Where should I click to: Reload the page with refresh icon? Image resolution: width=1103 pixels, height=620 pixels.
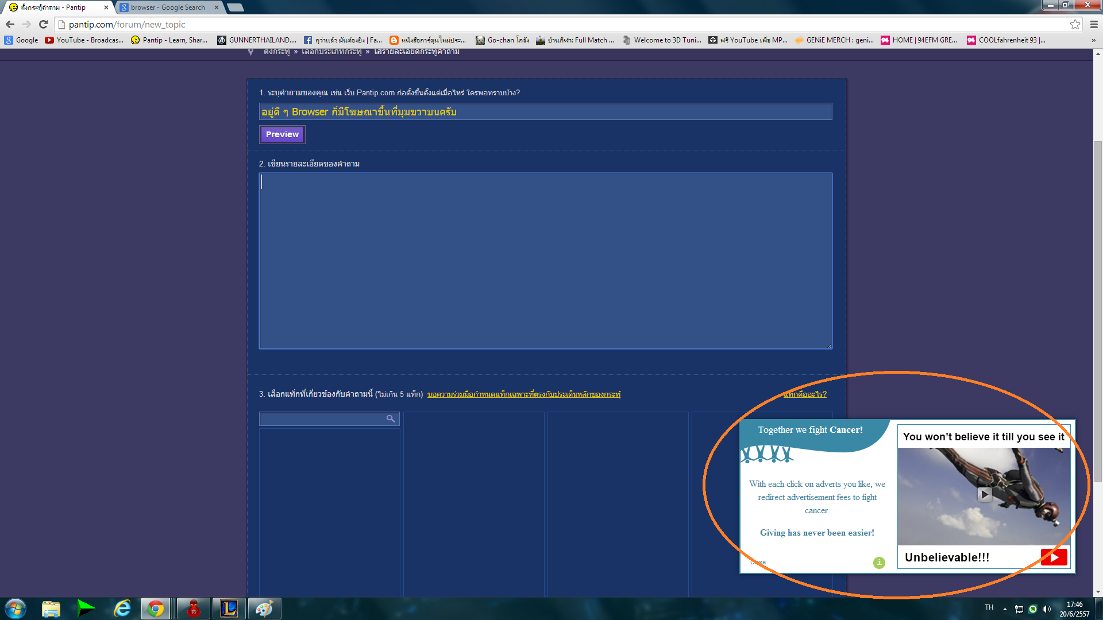pyautogui.click(x=43, y=24)
